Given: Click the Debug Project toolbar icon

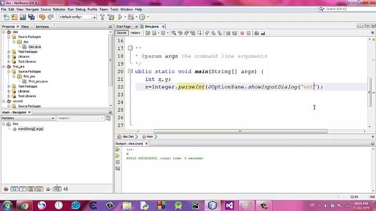Looking at the screenshot, I should tap(131, 17).
